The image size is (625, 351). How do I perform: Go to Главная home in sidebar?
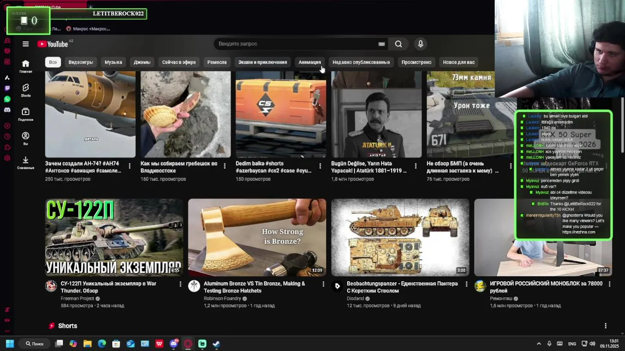pos(25,66)
